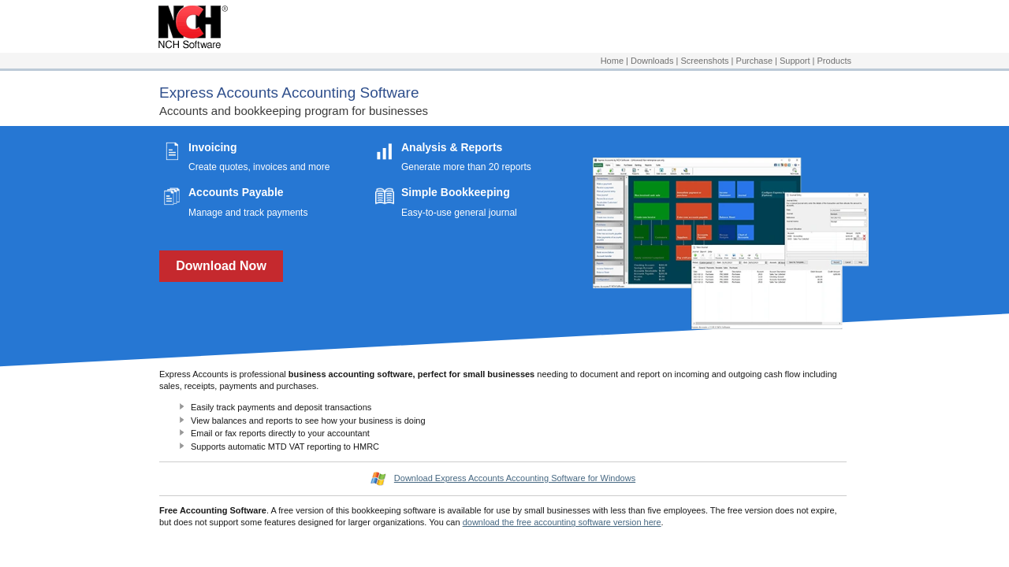Image resolution: width=1009 pixels, height=567 pixels.
Task: Open the Screenshots navigation link
Action: point(704,61)
